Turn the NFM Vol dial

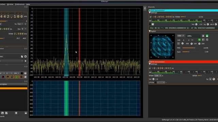(x=153, y=79)
